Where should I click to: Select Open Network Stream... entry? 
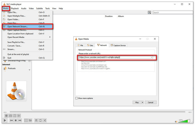(x=27, y=26)
